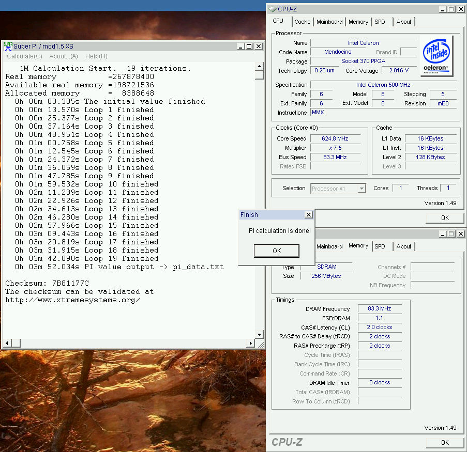This screenshot has height=452, width=467.
Task: Click the Core Speed value 624.8 MHz
Action: point(335,138)
